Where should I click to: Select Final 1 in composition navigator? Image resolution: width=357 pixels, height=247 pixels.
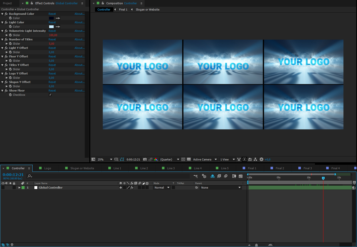(123, 10)
